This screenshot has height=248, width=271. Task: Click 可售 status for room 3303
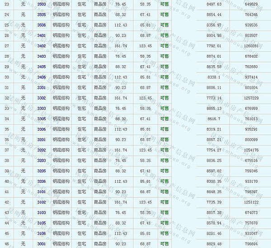164,108
